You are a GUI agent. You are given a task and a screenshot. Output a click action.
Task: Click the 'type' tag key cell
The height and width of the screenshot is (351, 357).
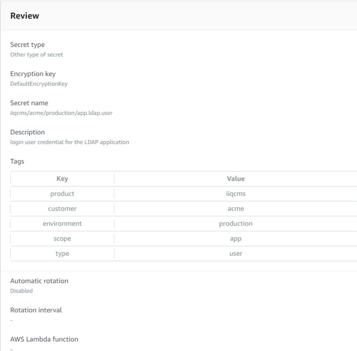62,254
